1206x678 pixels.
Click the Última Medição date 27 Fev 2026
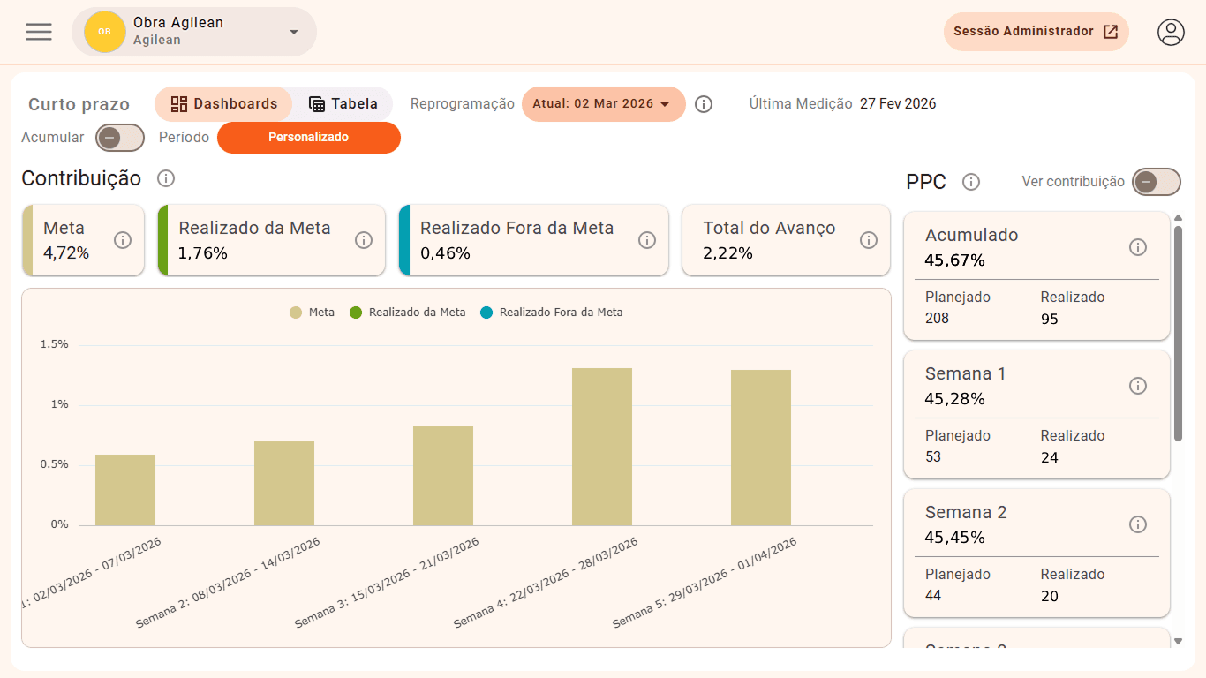click(898, 103)
